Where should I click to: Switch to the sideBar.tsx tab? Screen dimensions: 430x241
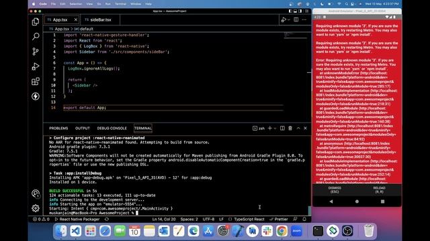tap(100, 19)
